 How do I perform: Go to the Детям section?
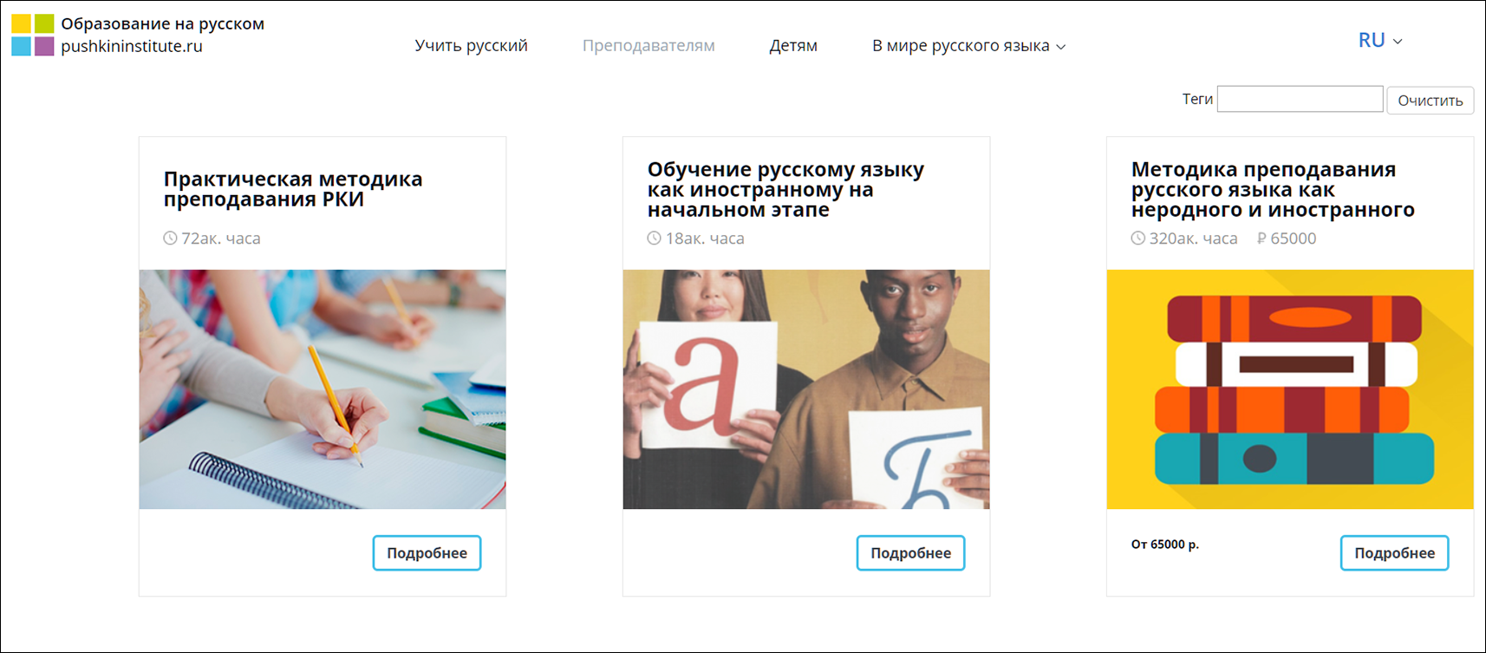coord(793,45)
